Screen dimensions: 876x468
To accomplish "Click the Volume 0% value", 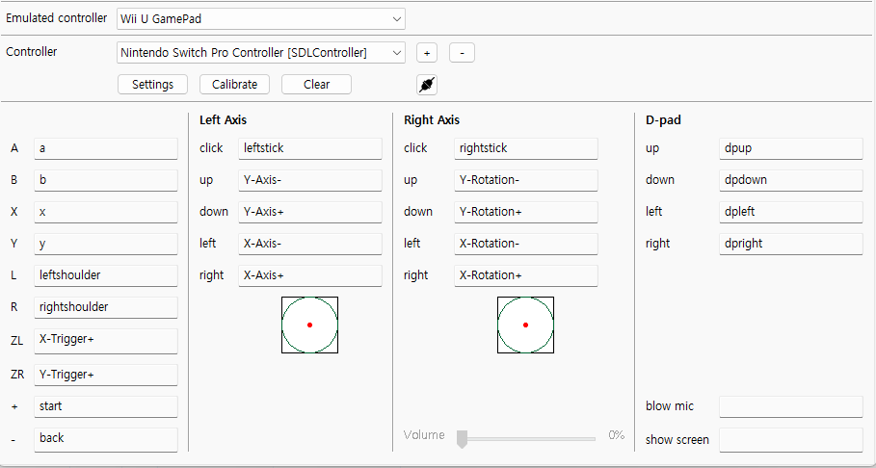I will point(616,435).
